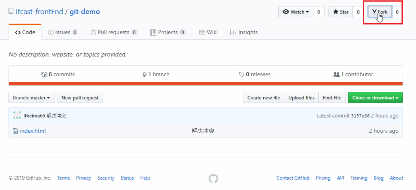Open the Clone or download dropdown
Image resolution: width=416 pixels, height=190 pixels.
[x=375, y=98]
